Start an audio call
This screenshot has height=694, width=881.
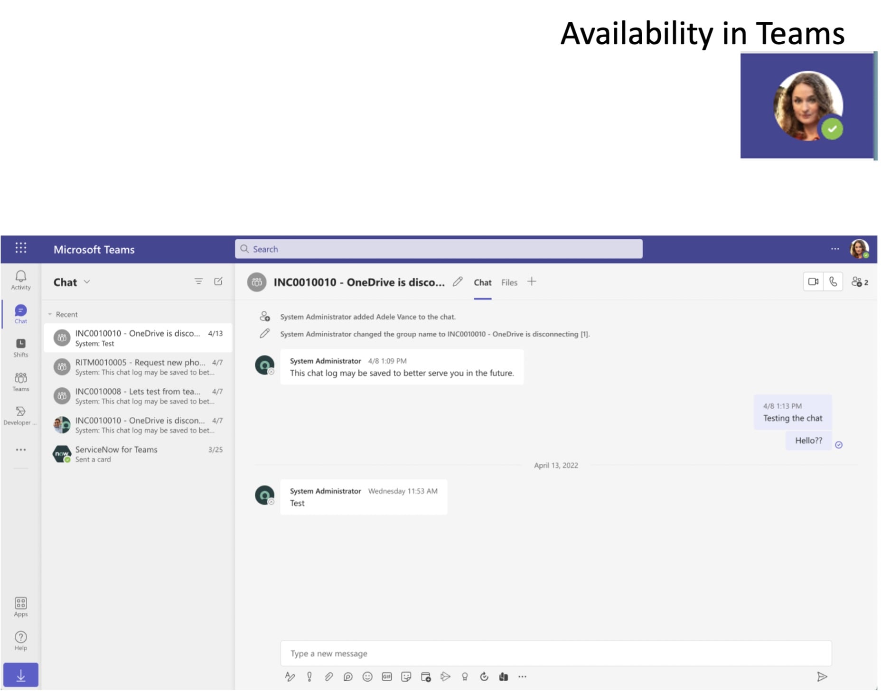[x=833, y=281]
